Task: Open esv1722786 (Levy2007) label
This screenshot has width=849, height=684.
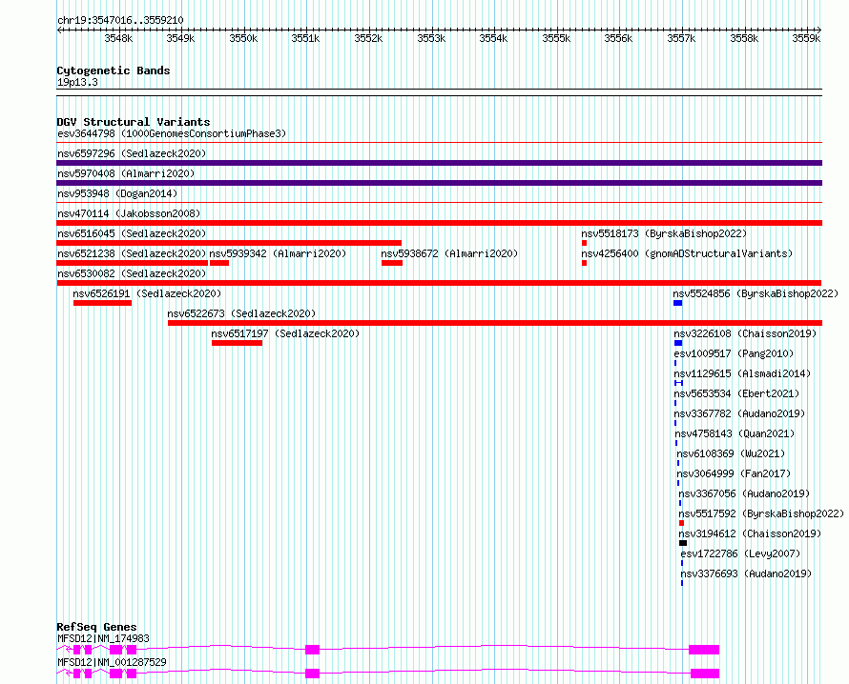Action: (740, 553)
